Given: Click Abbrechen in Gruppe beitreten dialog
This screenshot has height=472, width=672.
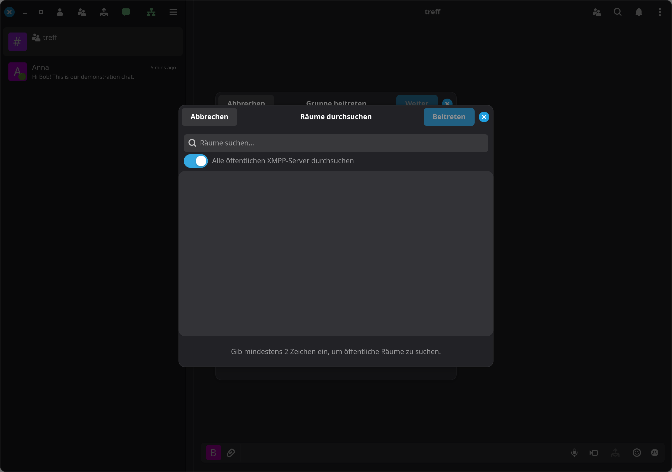Looking at the screenshot, I should [x=246, y=100].
